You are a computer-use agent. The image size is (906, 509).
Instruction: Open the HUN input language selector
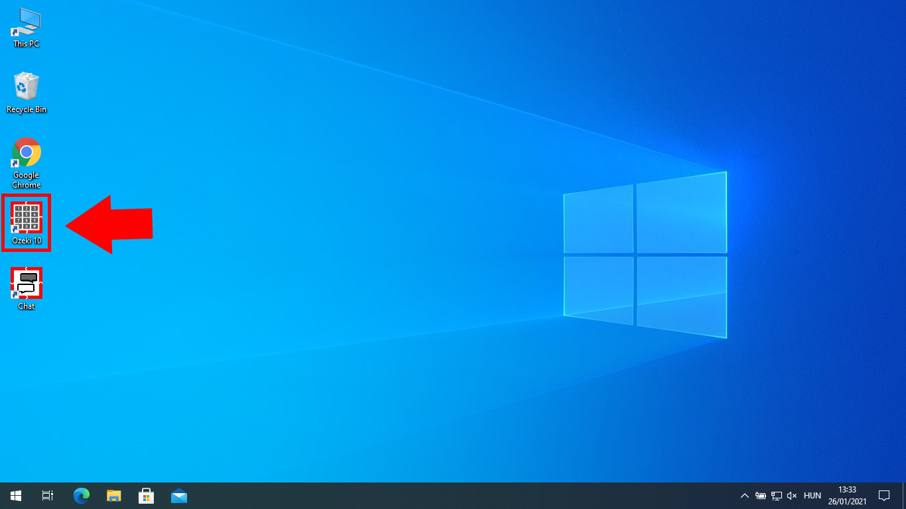812,496
